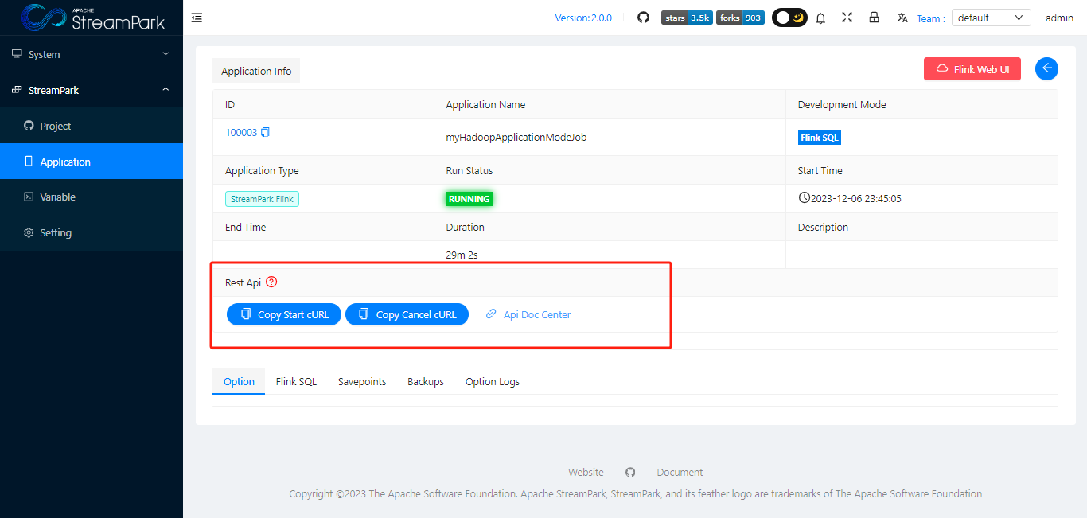1087x518 pixels.
Task: Click the copy icon beside ID 100003
Action: (x=267, y=131)
